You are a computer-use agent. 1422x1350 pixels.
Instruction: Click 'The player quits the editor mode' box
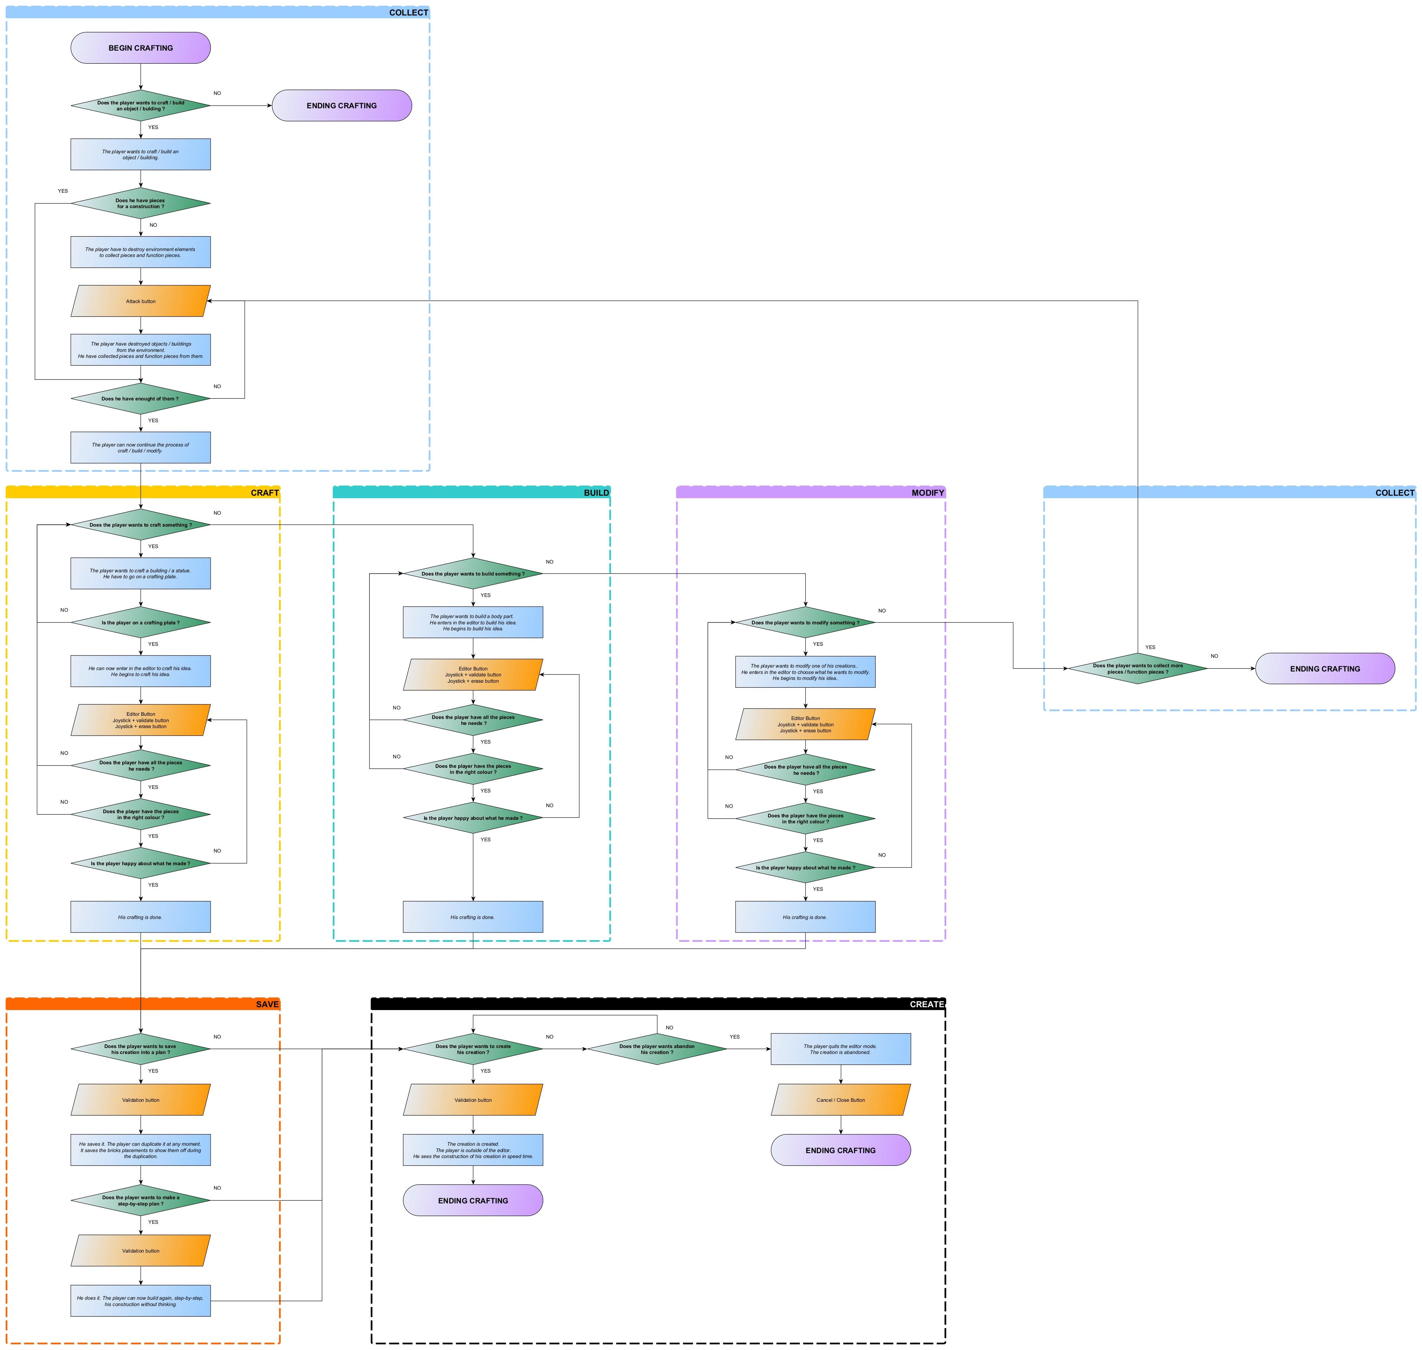[x=840, y=1050]
